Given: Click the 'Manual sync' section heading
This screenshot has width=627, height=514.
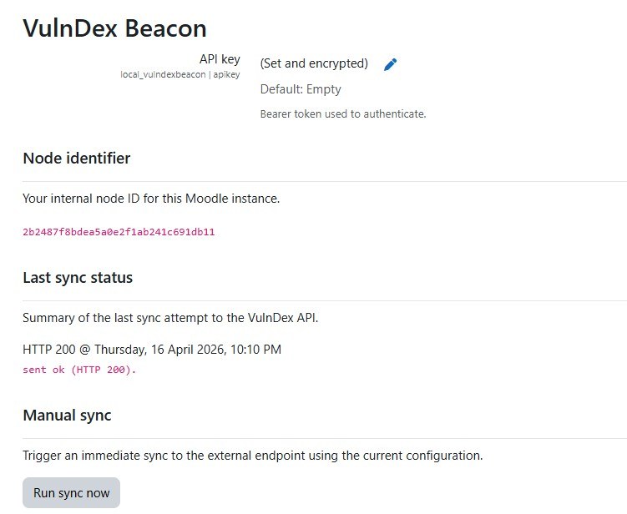Looking at the screenshot, I should pos(67,416).
